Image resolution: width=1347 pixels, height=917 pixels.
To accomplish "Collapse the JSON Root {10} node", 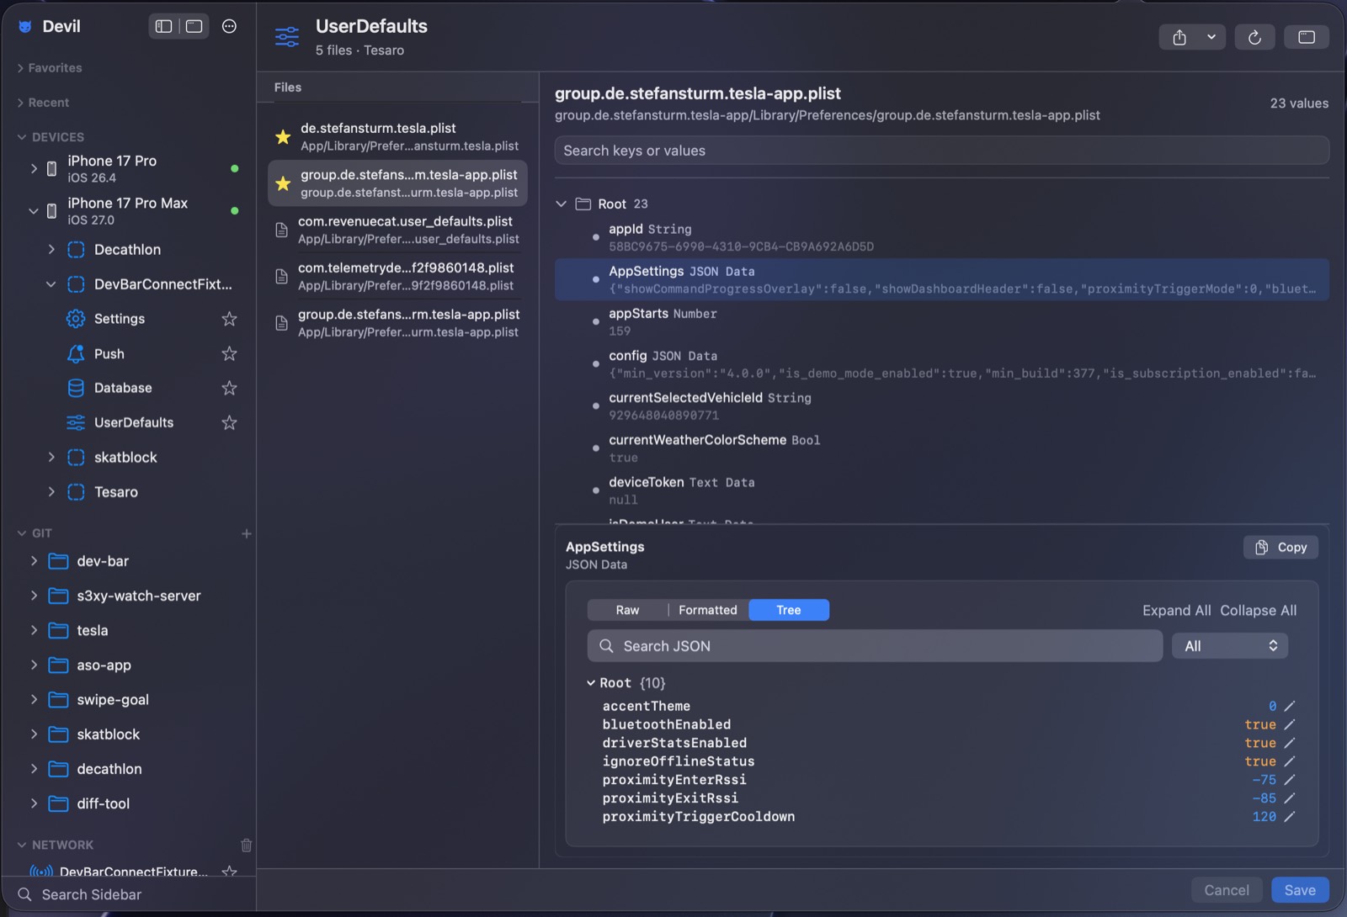I will [591, 683].
